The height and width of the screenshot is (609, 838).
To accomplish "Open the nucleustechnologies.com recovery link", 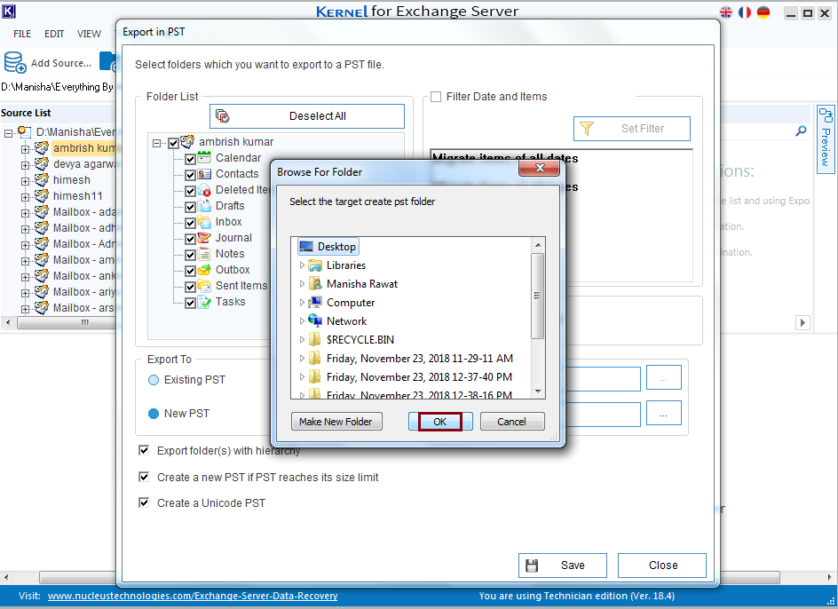I will (x=193, y=596).
